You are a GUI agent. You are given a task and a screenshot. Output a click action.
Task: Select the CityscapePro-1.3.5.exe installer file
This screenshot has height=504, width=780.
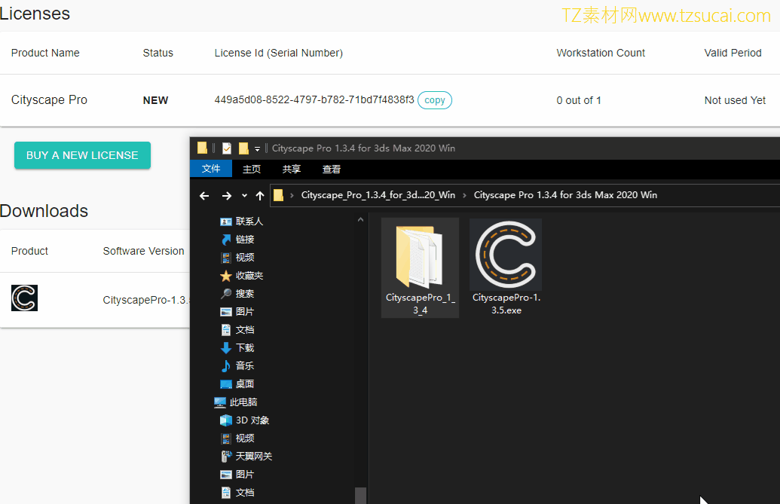(506, 268)
